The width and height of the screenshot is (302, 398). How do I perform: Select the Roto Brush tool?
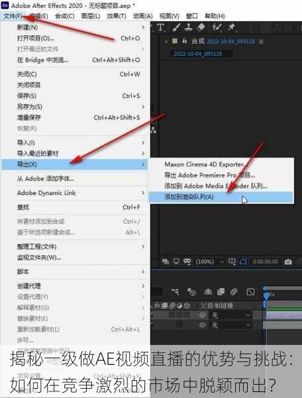coord(217,27)
